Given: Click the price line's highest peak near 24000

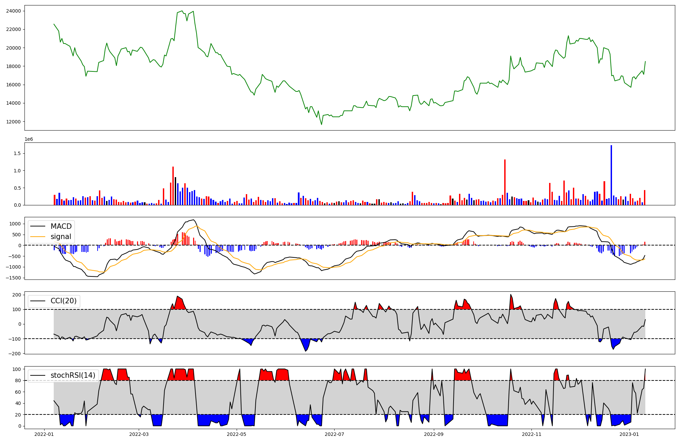Looking at the screenshot, I should pyautogui.click(x=182, y=11).
